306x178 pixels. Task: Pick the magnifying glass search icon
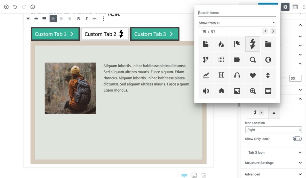click(253, 60)
